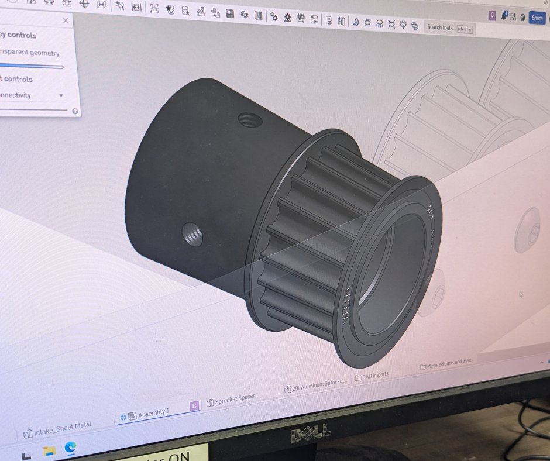The image size is (550, 461).
Task: Click the help question mark icon
Action: [x=75, y=111]
